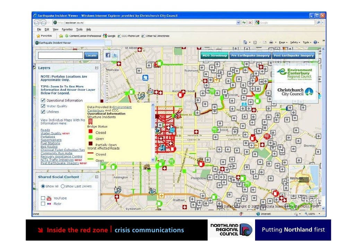The height and width of the screenshot is (252, 357).
Task: Click the RSS feeds icon
Action: pos(255,42)
